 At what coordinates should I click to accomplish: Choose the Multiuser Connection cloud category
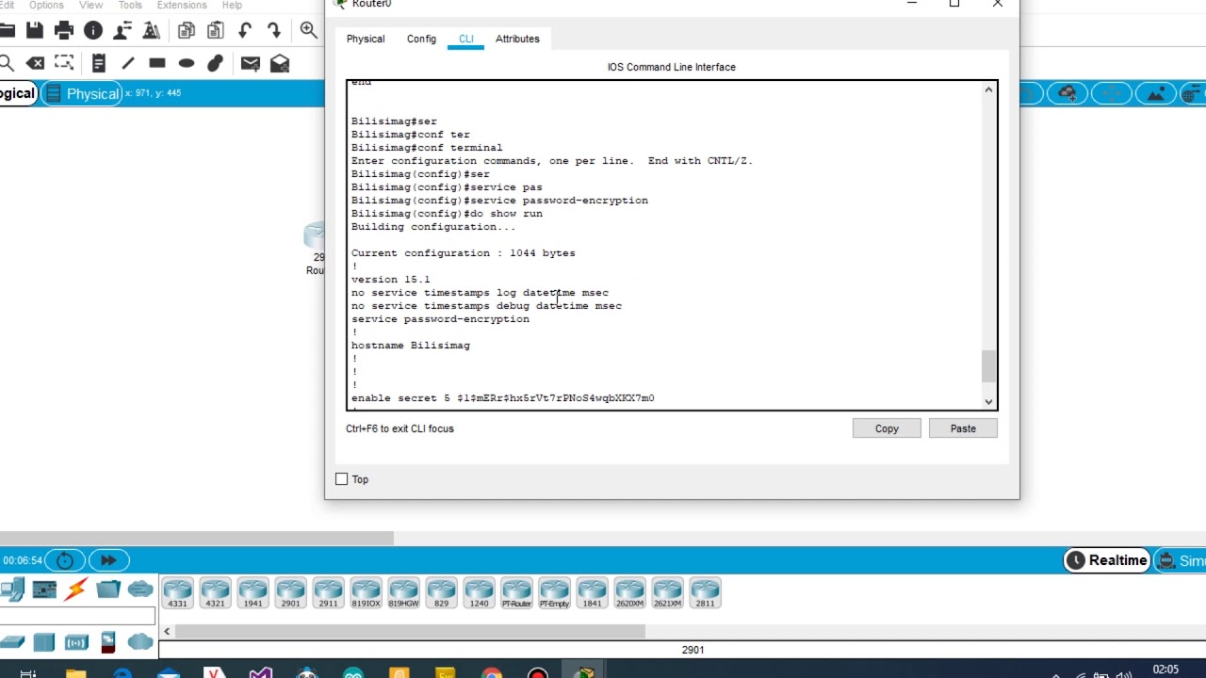(x=140, y=589)
